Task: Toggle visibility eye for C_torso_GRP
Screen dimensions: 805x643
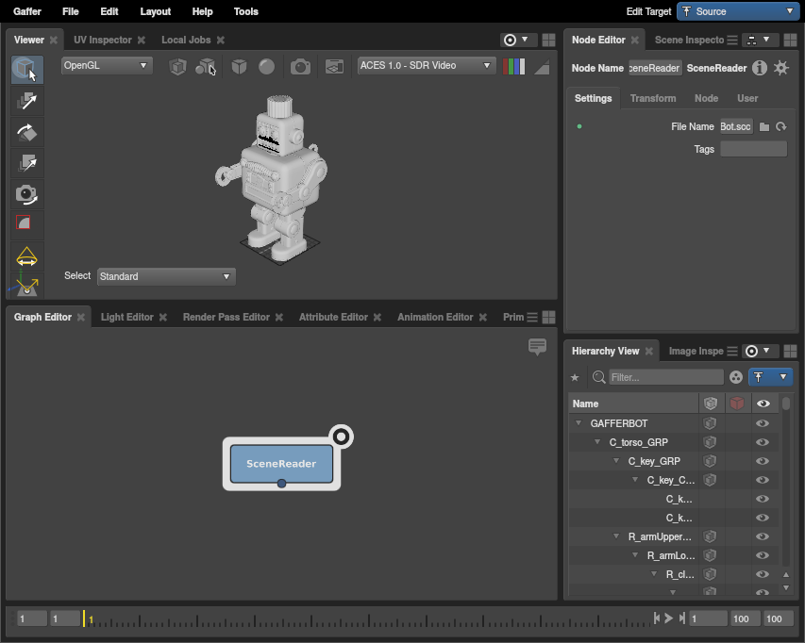Action: click(763, 442)
